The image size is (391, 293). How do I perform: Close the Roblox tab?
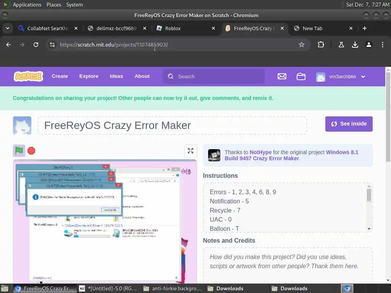pos(213,28)
